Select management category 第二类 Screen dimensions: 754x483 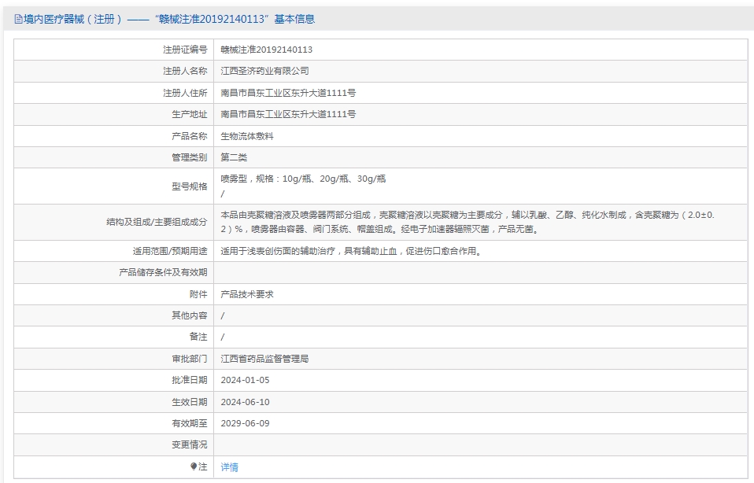click(x=234, y=157)
